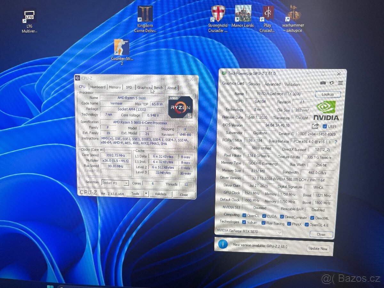Click the Close button in CPU-Z
This screenshot has width=384, height=288.
point(184,195)
